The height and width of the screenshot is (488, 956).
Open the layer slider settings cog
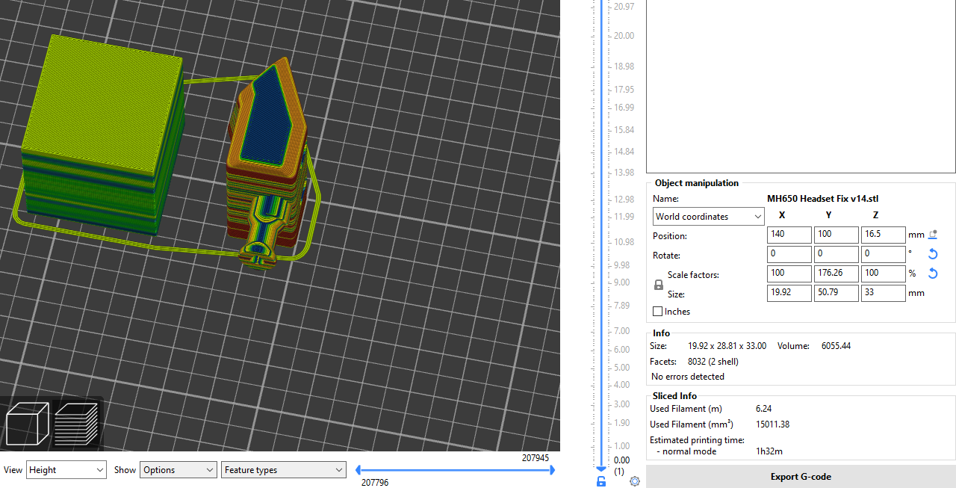pos(635,481)
